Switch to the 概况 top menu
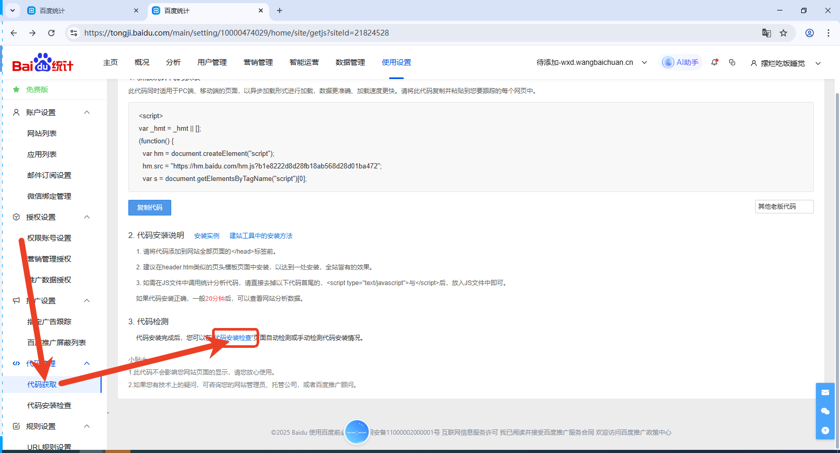This screenshot has height=453, width=840. point(141,62)
